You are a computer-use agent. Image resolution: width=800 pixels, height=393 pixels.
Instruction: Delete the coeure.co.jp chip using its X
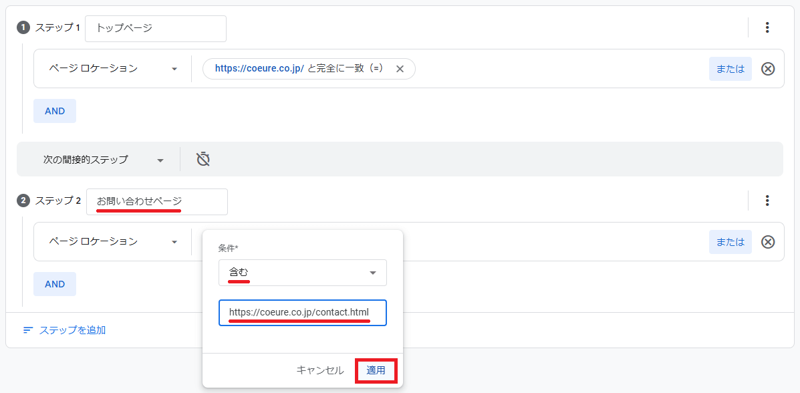[400, 69]
